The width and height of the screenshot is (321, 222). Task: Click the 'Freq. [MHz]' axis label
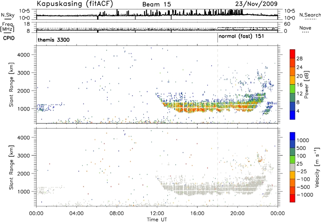click(x=8, y=27)
